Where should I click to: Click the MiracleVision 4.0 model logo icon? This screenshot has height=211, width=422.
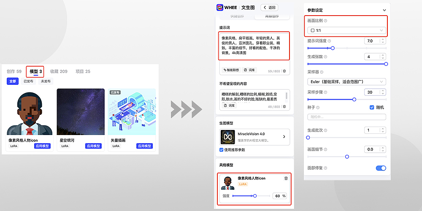[x=228, y=137]
